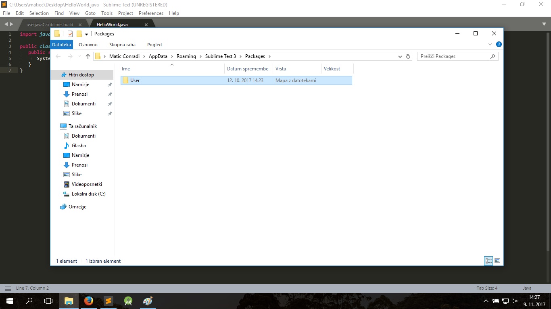Open the Sublime Text Tools menu

tap(107, 13)
